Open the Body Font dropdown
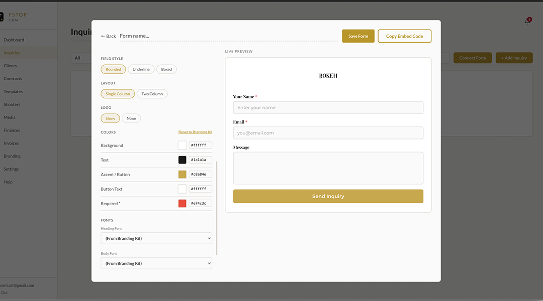Viewport: 543px width, 301px height. point(156,263)
